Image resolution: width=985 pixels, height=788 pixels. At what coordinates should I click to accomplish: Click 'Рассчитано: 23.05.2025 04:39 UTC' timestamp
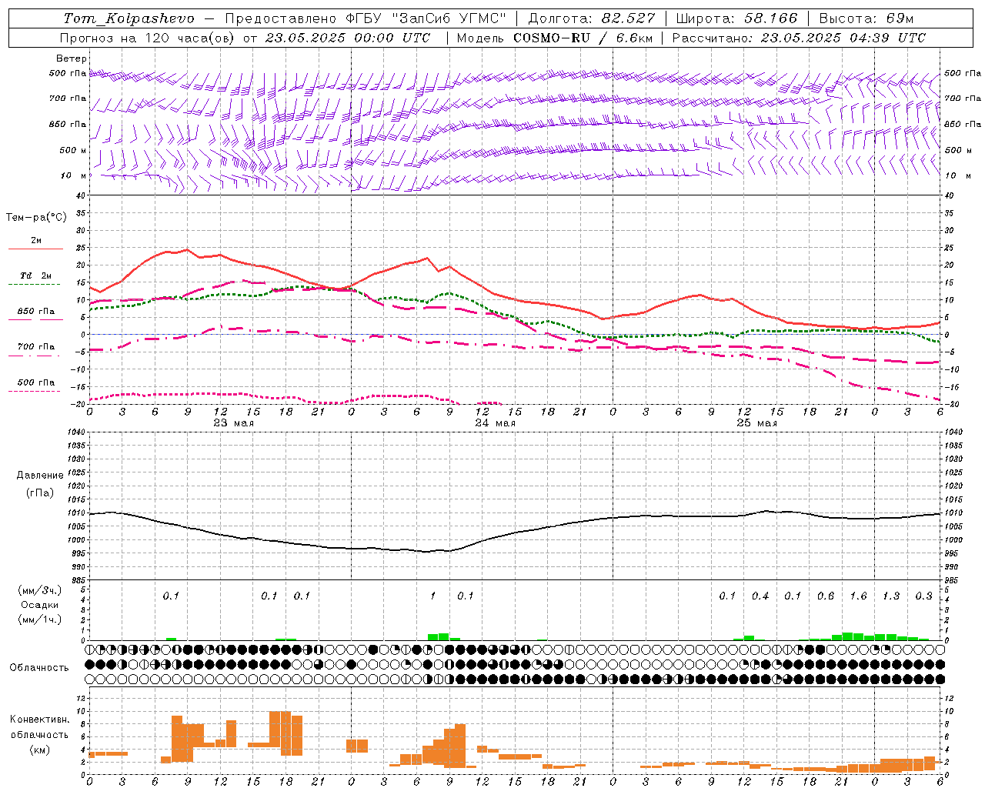pyautogui.click(x=799, y=38)
